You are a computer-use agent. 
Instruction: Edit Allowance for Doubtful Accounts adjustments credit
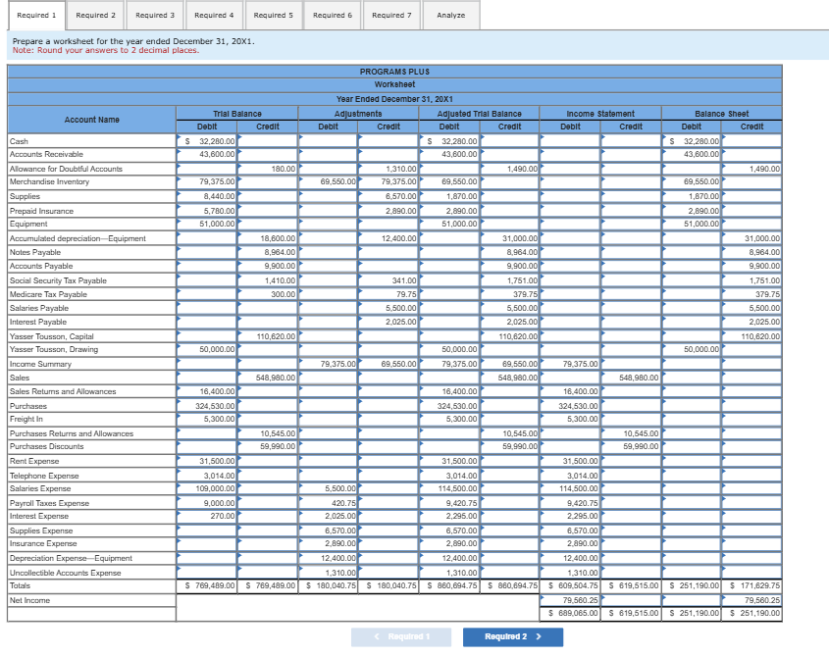point(389,169)
